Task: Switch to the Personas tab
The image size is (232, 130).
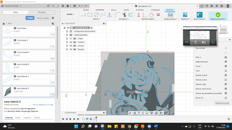Action: [42, 12]
